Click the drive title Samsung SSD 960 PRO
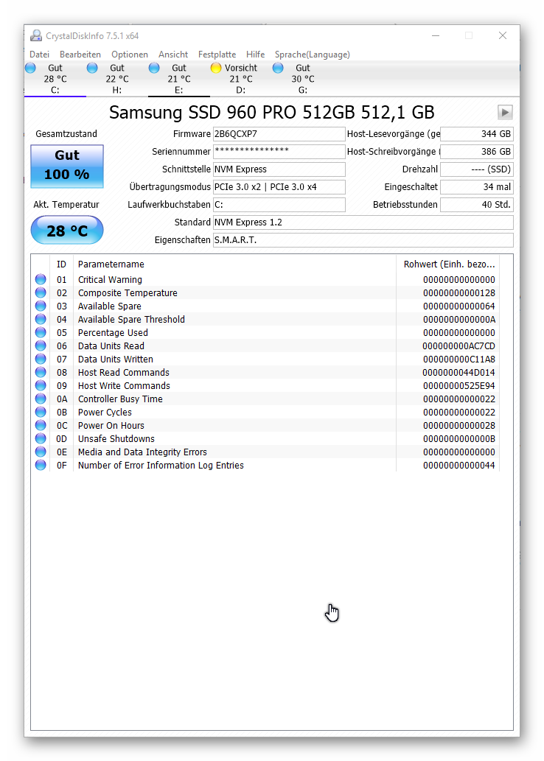Viewport: 544px width, 761px height. coord(271,113)
